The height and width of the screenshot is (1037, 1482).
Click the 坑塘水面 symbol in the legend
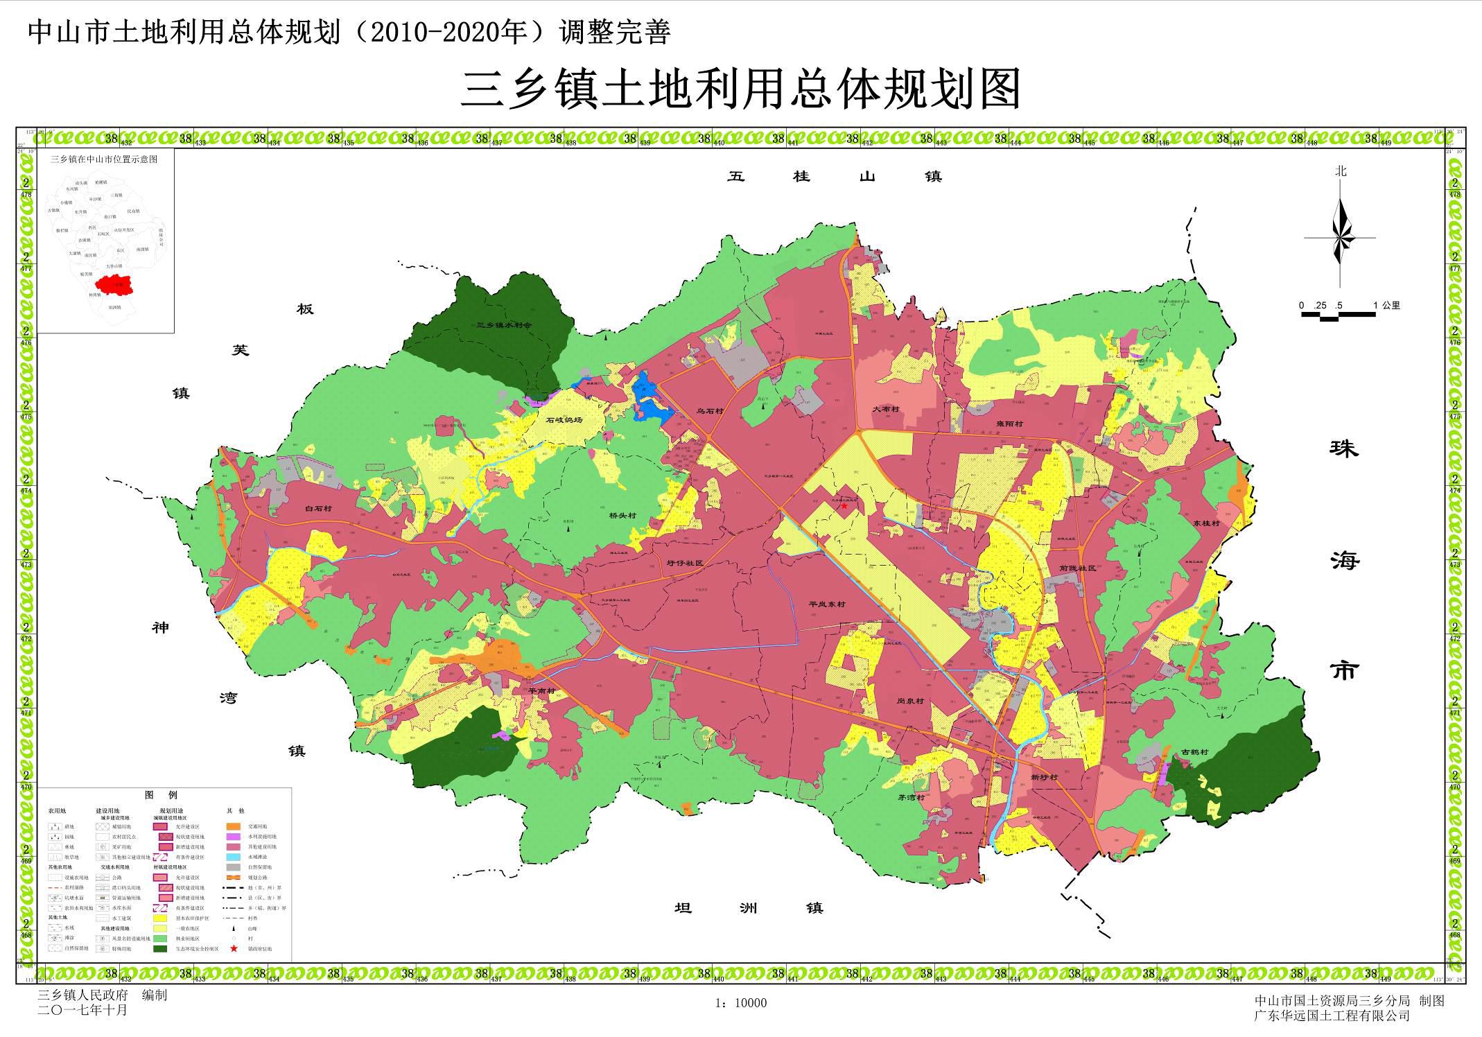pos(55,898)
